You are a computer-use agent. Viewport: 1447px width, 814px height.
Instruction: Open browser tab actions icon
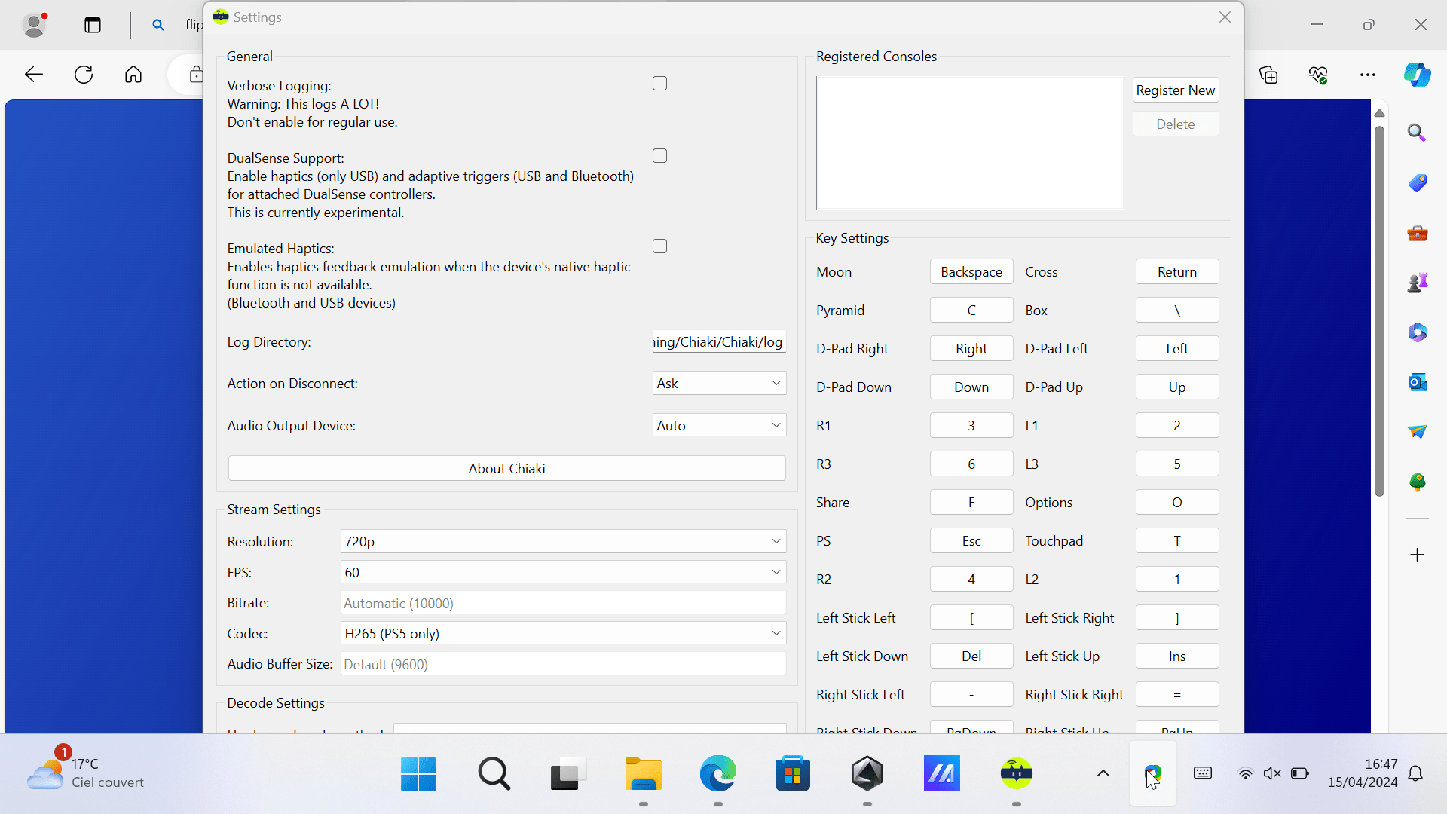[93, 25]
